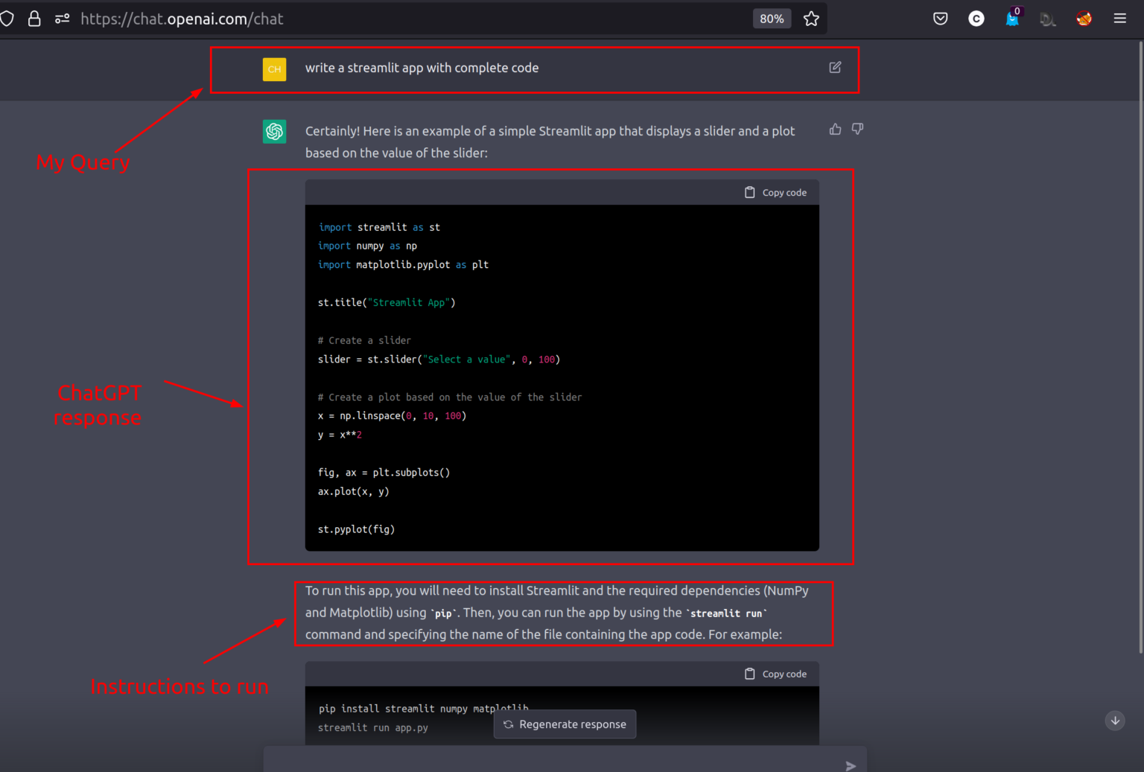The image size is (1144, 772).
Task: Click the message input field
Action: coord(521,759)
